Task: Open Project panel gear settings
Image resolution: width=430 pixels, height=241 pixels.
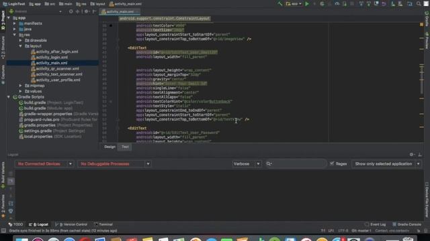Action: coord(87,11)
